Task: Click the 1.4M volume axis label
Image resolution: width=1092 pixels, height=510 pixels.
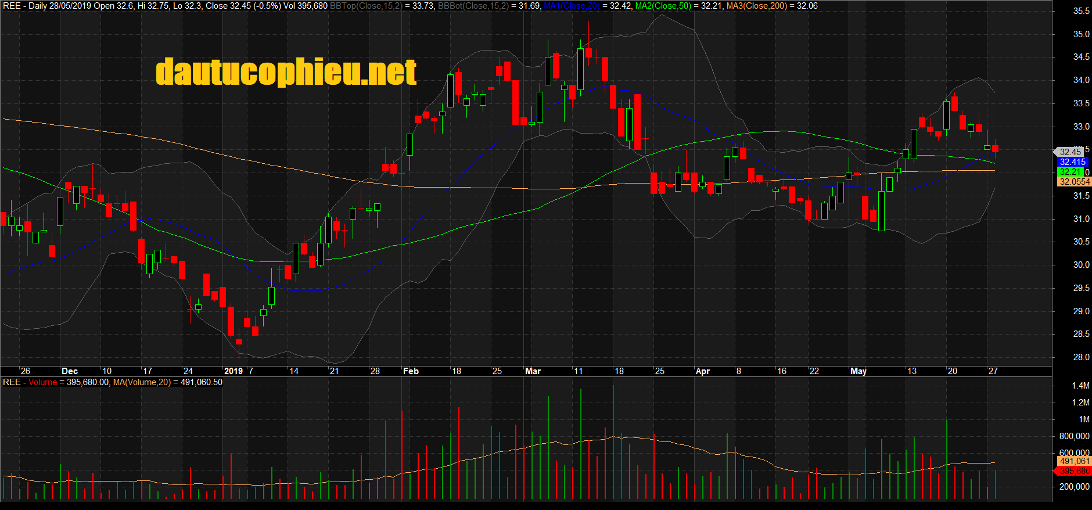Action: [1080, 386]
